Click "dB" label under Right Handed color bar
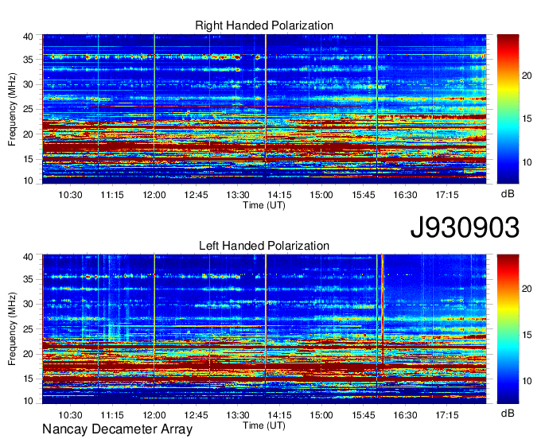The image size is (541, 439). click(508, 194)
